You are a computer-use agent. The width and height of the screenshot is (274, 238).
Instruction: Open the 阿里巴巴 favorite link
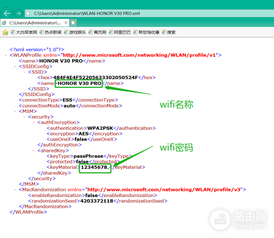(120, 32)
